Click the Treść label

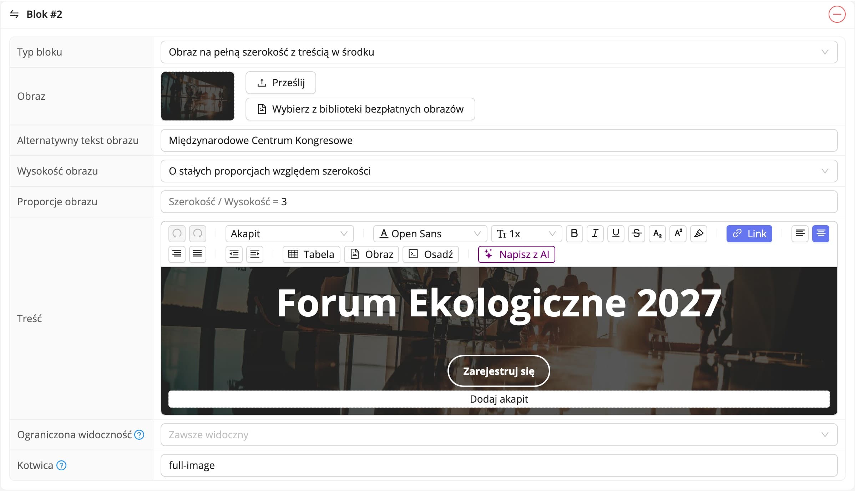click(29, 318)
